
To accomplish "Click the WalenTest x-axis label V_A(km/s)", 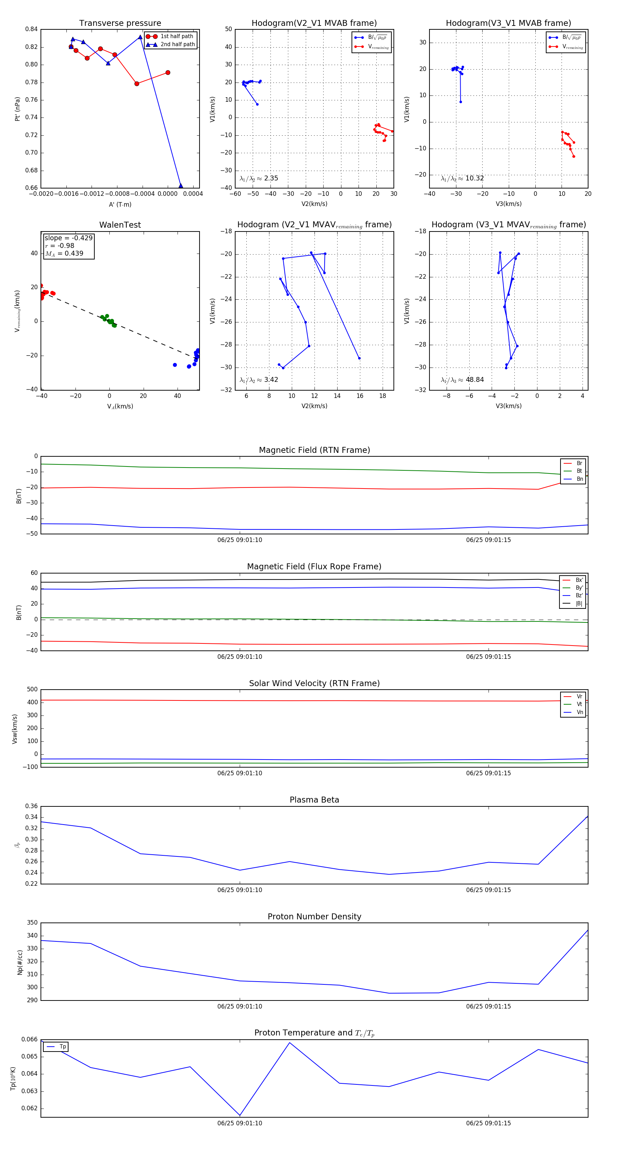I will [120, 406].
